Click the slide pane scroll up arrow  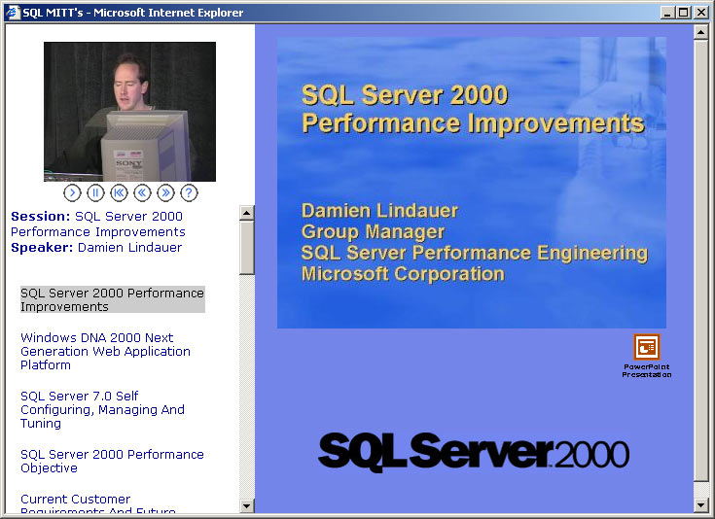[700, 32]
